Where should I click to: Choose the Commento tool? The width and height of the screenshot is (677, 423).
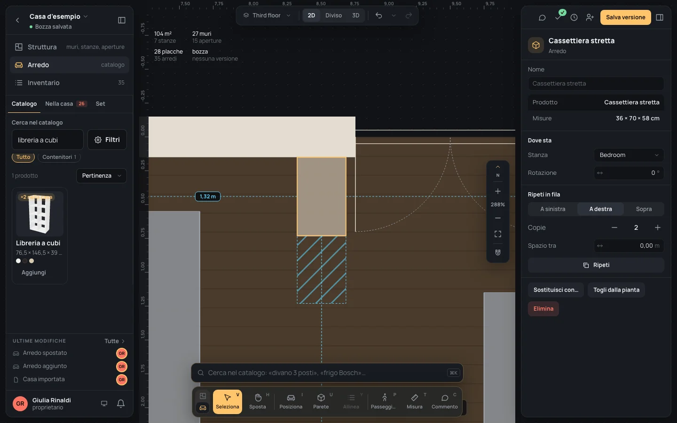point(445,401)
